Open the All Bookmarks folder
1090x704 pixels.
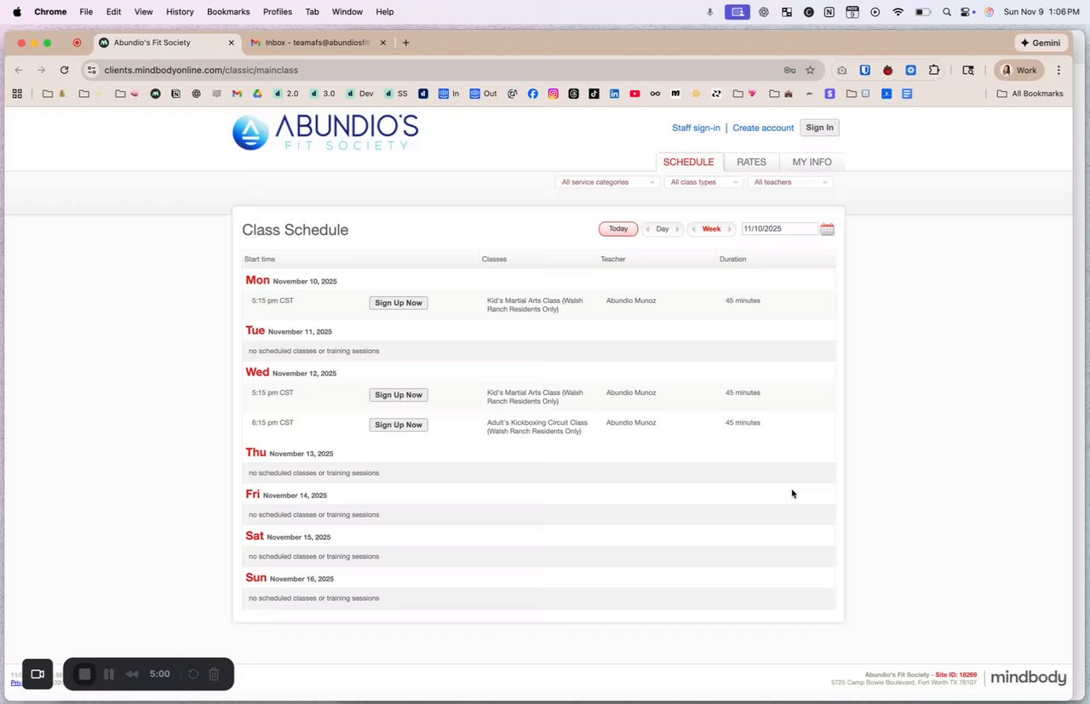point(1030,94)
